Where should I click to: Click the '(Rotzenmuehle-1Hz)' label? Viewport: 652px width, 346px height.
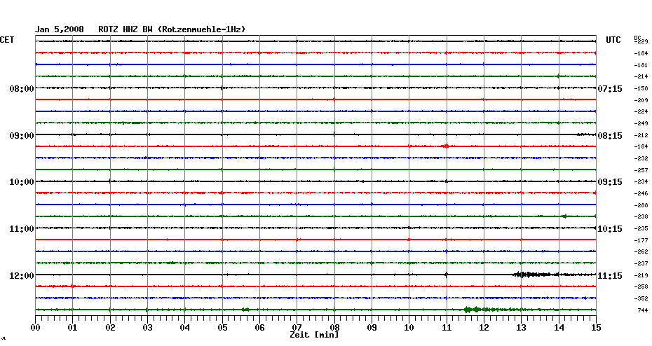tap(201, 29)
